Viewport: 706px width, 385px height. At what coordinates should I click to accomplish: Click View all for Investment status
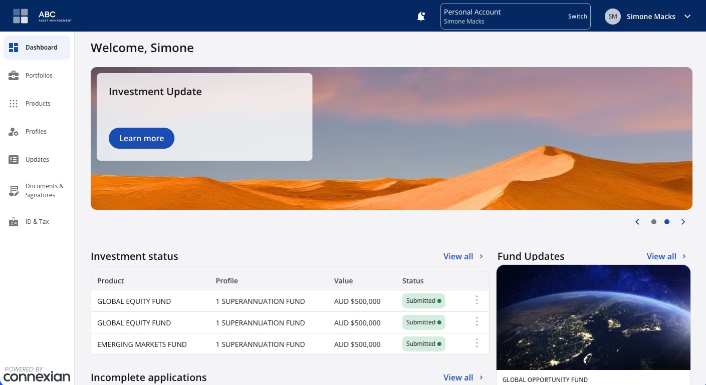[x=458, y=256]
